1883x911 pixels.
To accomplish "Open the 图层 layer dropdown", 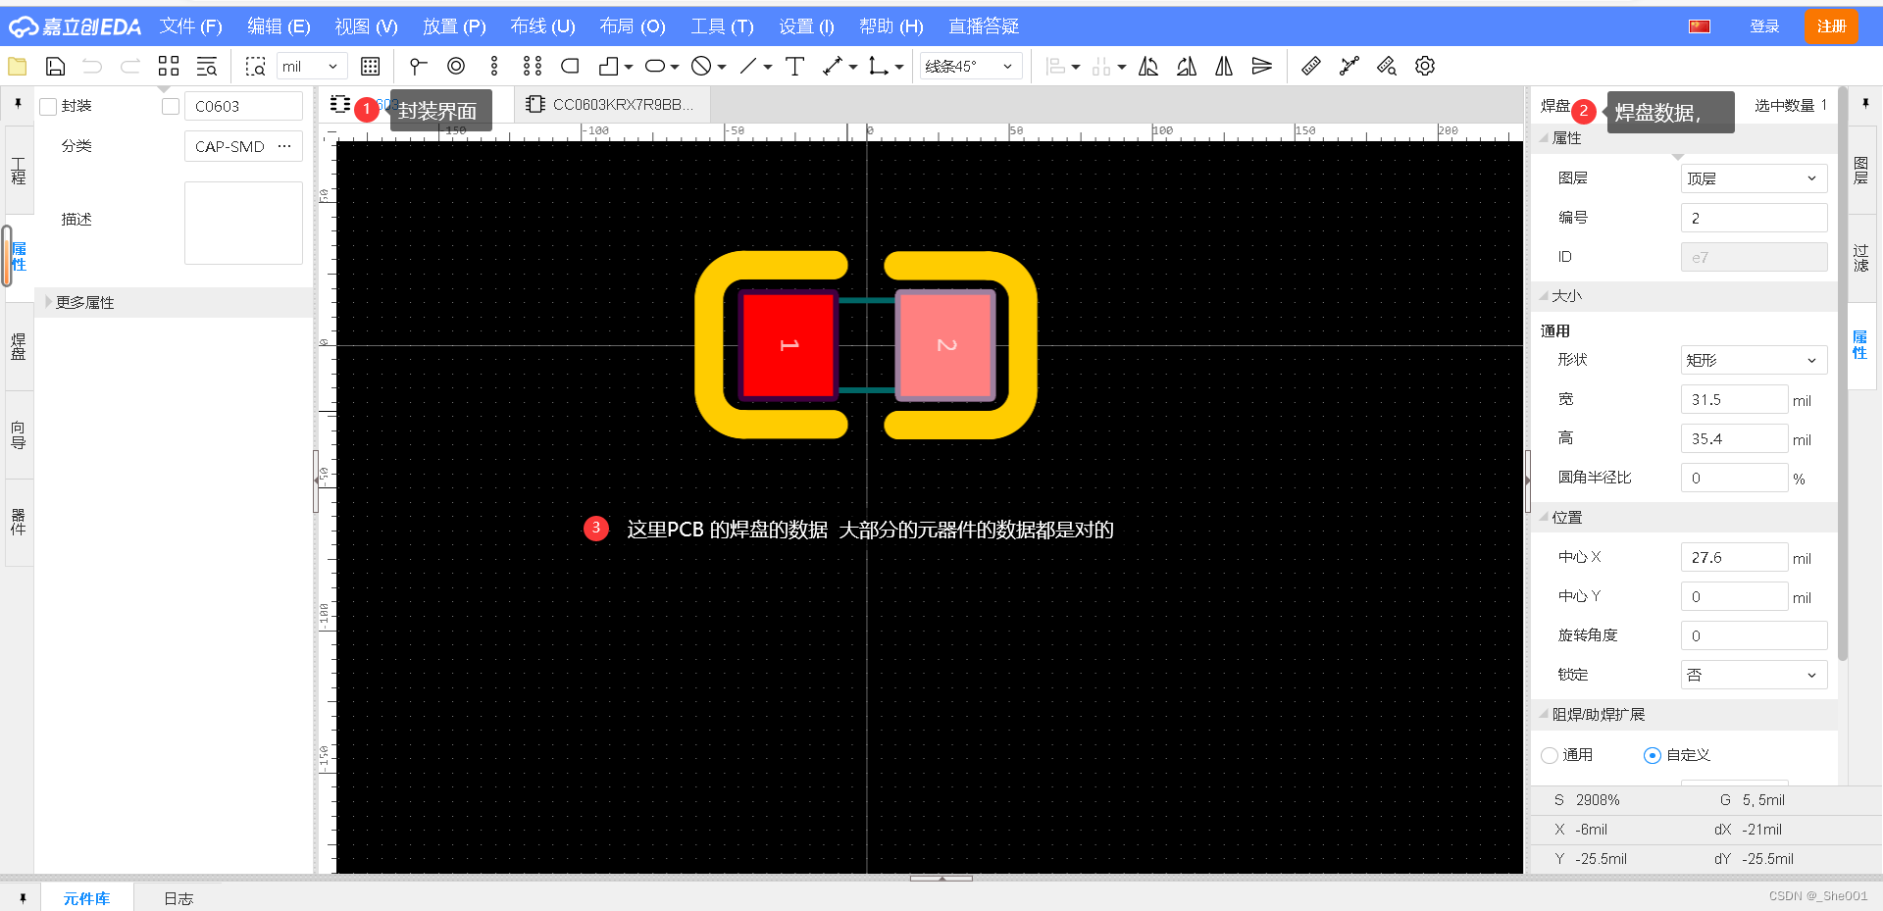I will pos(1753,178).
